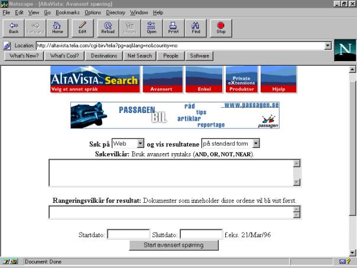
Task: Click the Back toolbar button
Action: 14,28
